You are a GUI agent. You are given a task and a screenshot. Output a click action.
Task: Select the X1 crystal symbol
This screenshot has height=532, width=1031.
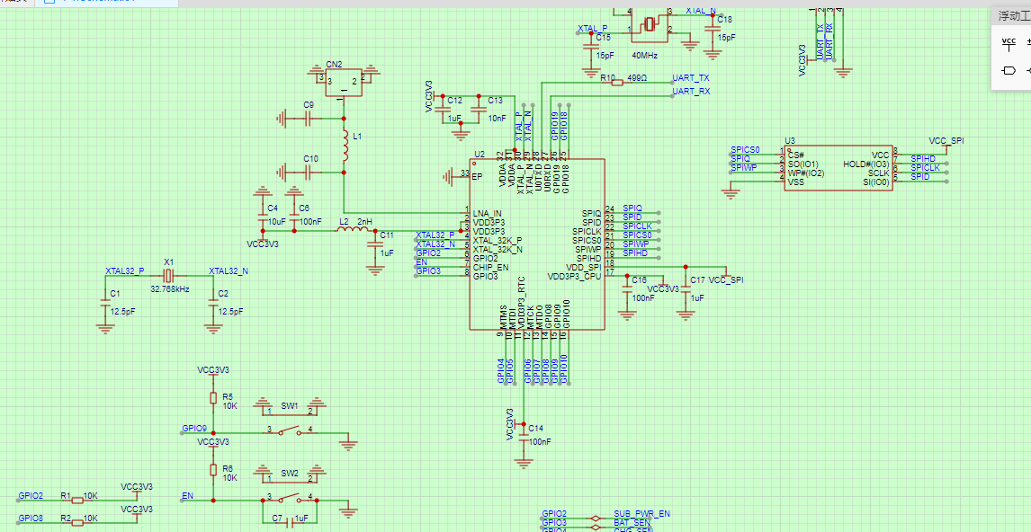click(x=169, y=275)
